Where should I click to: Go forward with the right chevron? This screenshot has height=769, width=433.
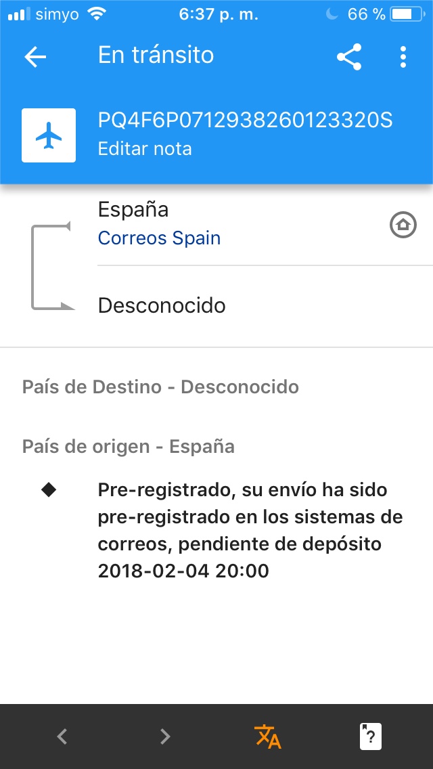165,736
